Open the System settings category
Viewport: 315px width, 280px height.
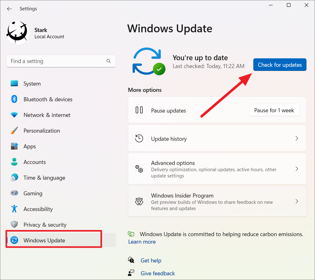[x=32, y=84]
